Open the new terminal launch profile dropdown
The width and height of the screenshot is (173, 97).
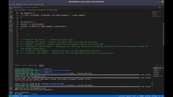click(158, 65)
